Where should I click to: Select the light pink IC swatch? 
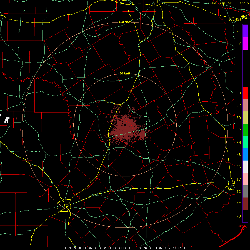tap(245, 179)
